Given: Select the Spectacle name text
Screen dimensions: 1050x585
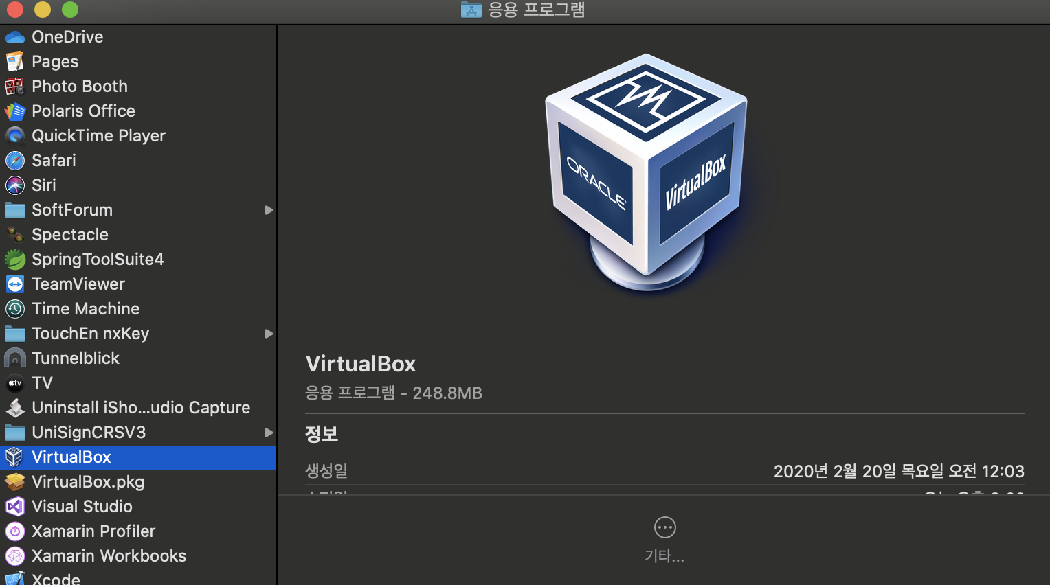Looking at the screenshot, I should coord(70,235).
